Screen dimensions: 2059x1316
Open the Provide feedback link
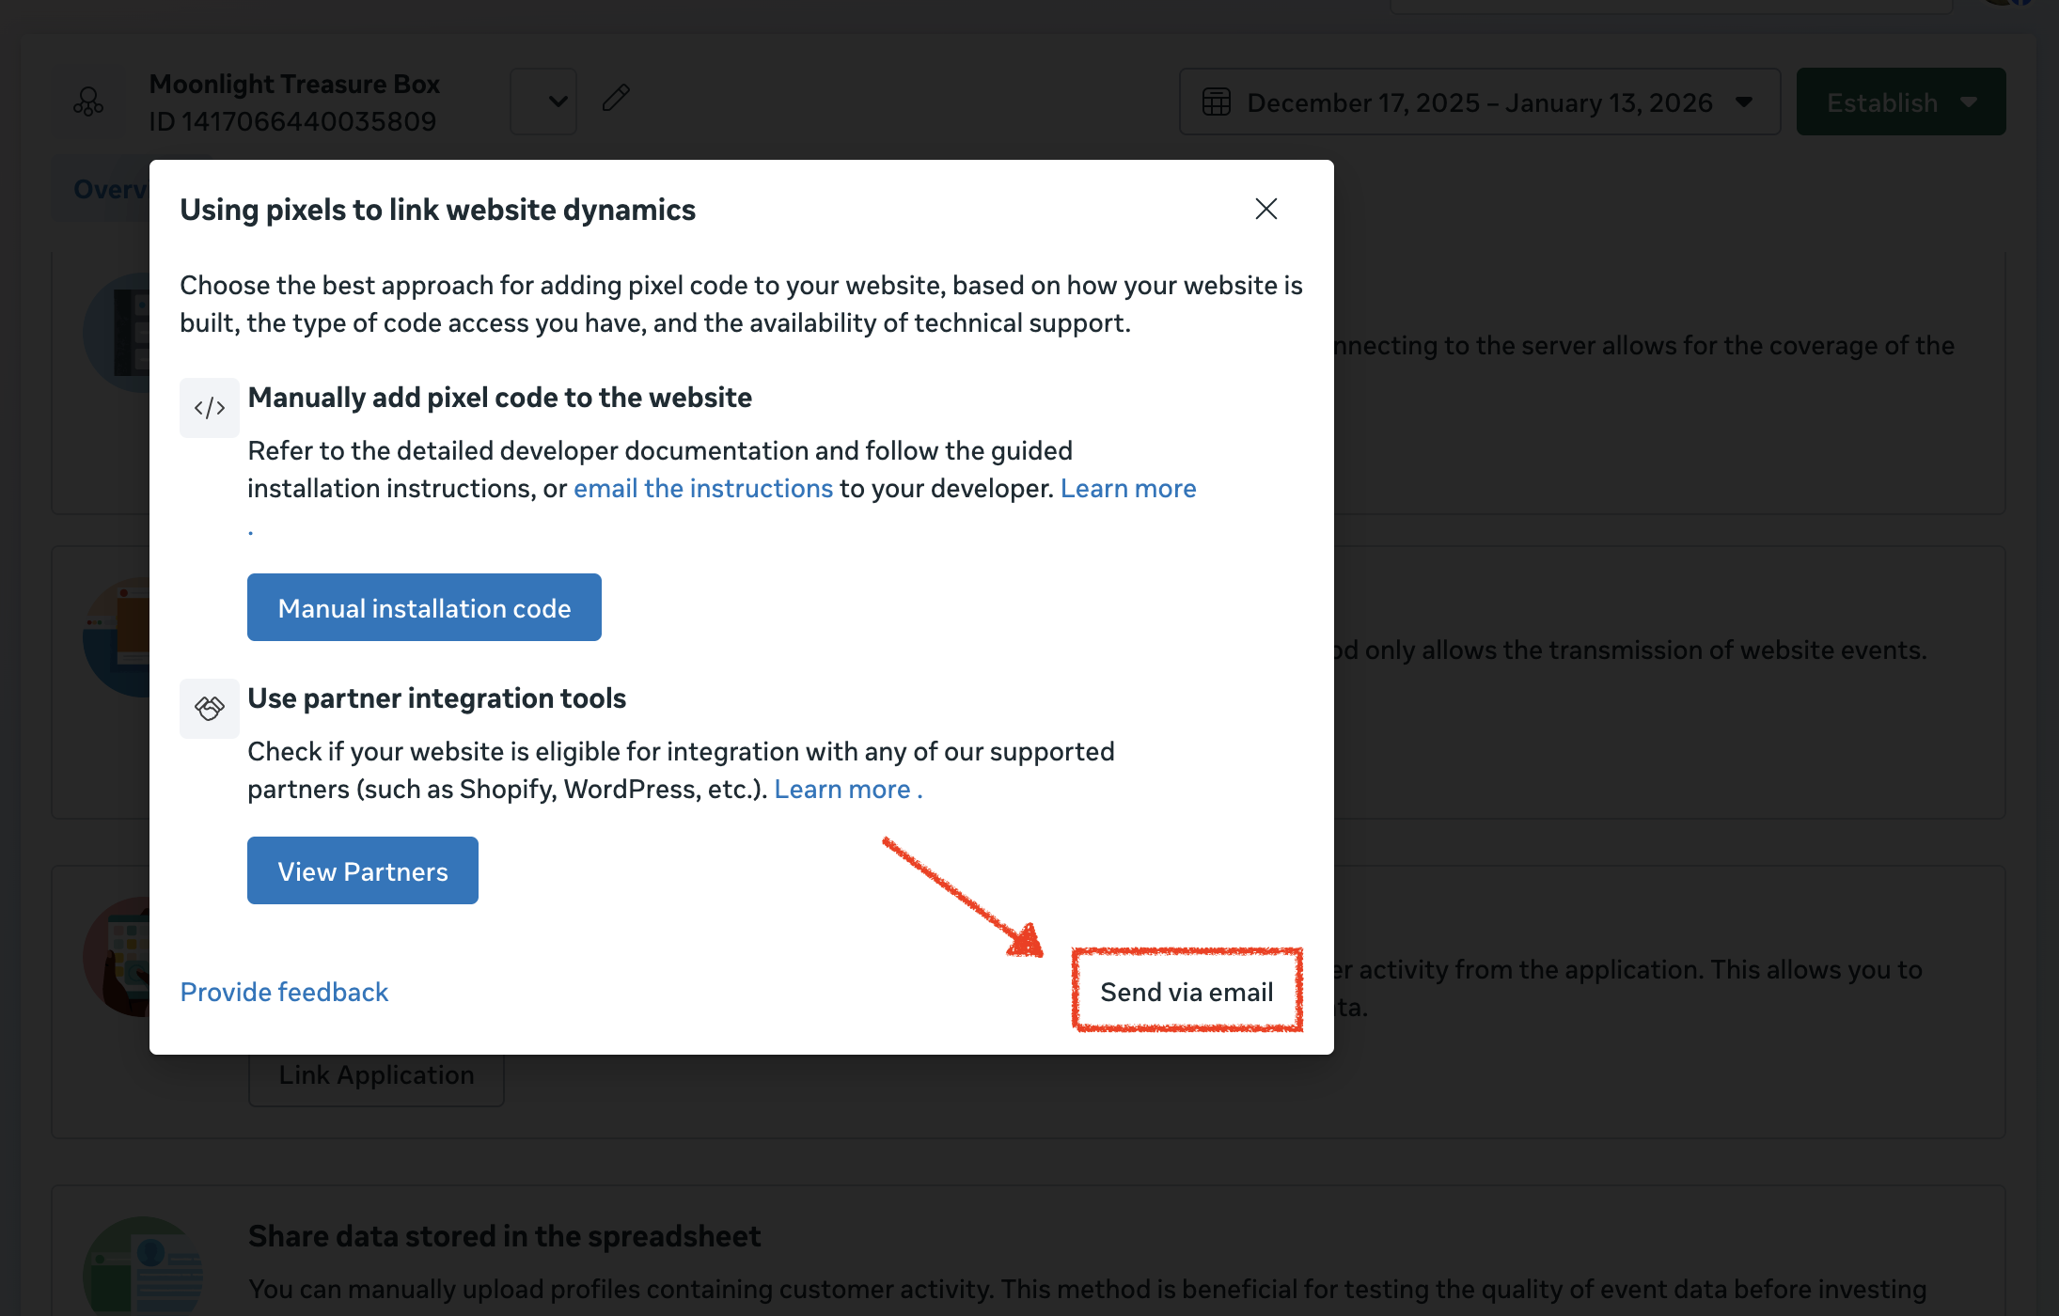[x=284, y=992]
